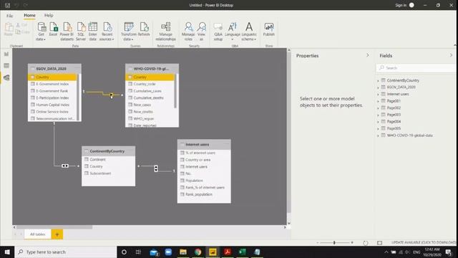Select E-Government Index field
The height and width of the screenshot is (258, 458).
coord(52,84)
